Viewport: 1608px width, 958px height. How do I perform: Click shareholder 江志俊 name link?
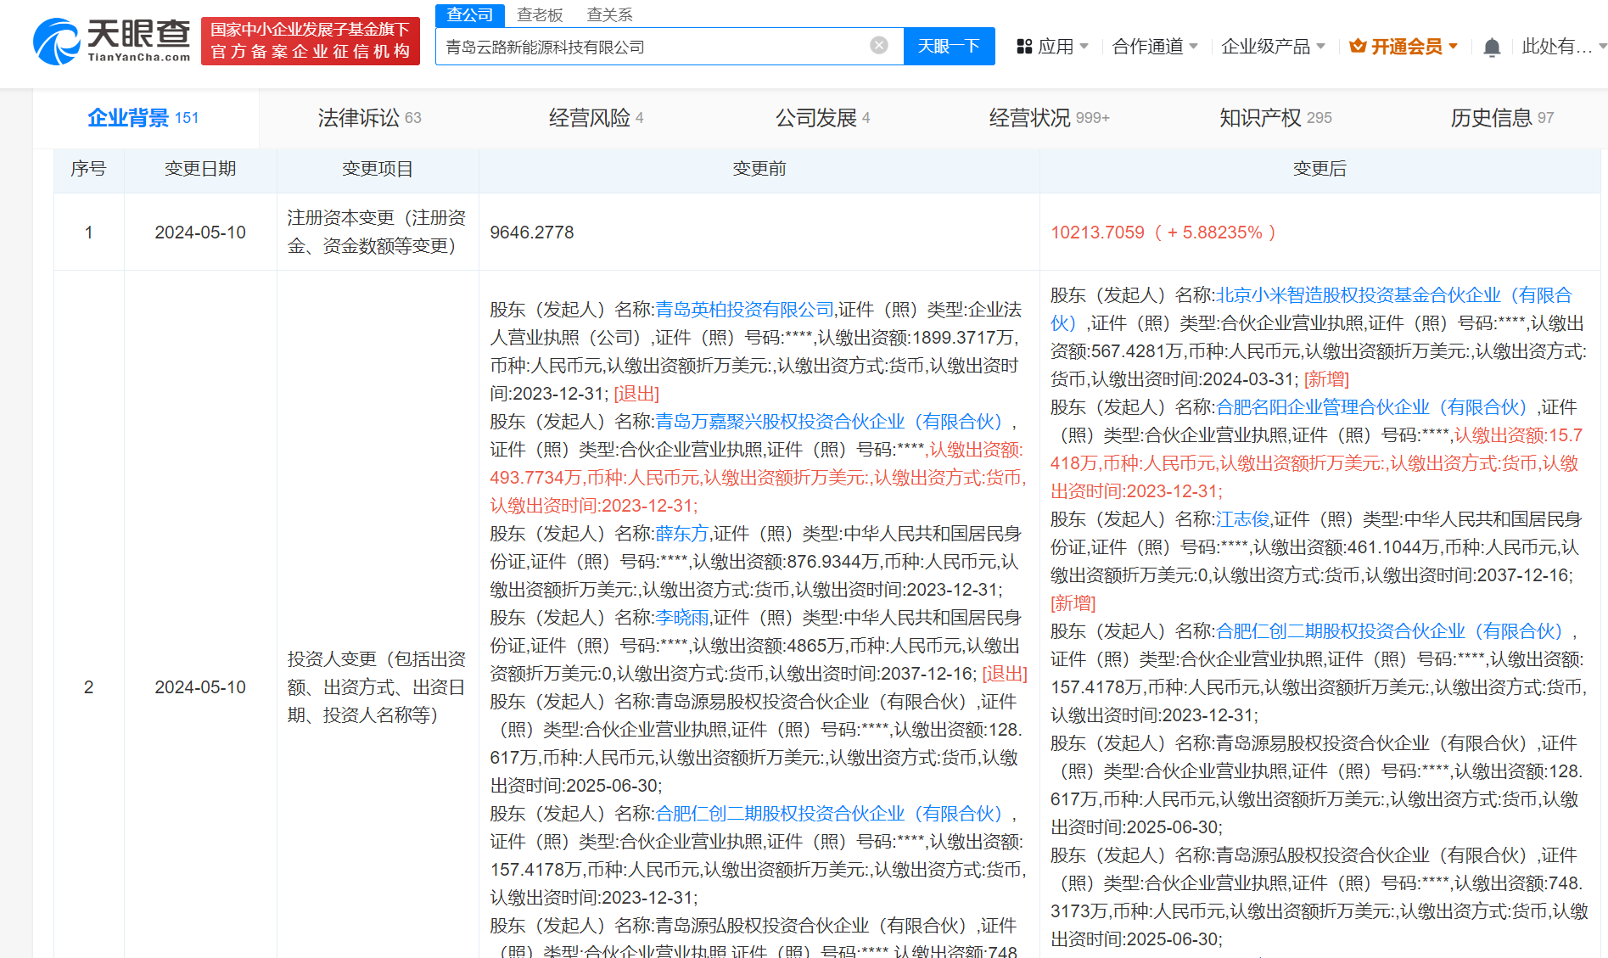click(1242, 518)
